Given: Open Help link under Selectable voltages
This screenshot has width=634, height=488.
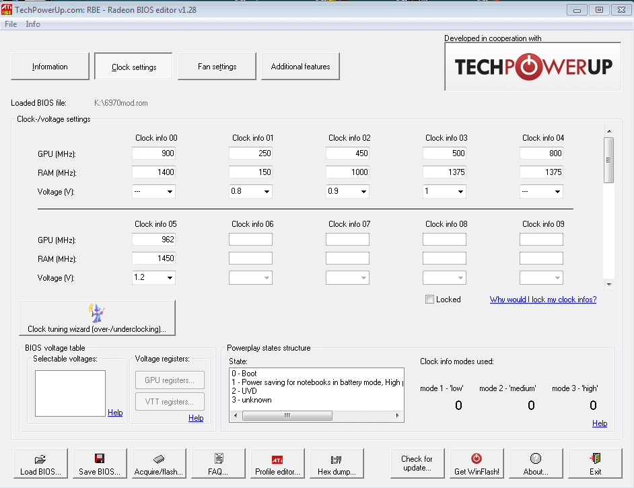Looking at the screenshot, I should 115,413.
